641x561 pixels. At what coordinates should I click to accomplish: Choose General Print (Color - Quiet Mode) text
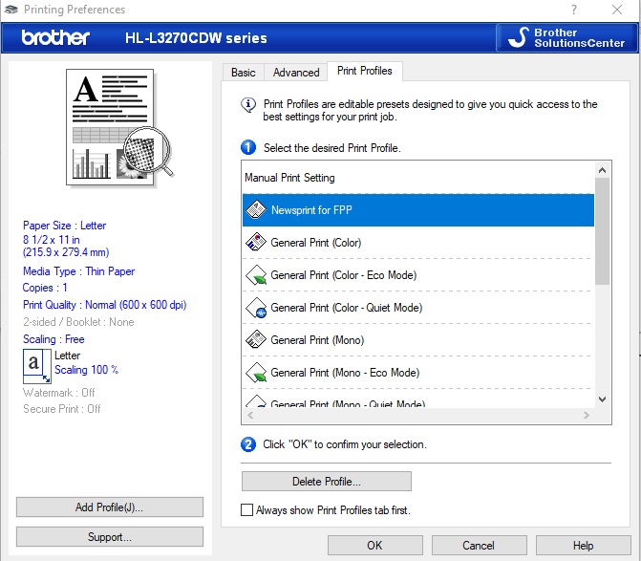pos(346,308)
